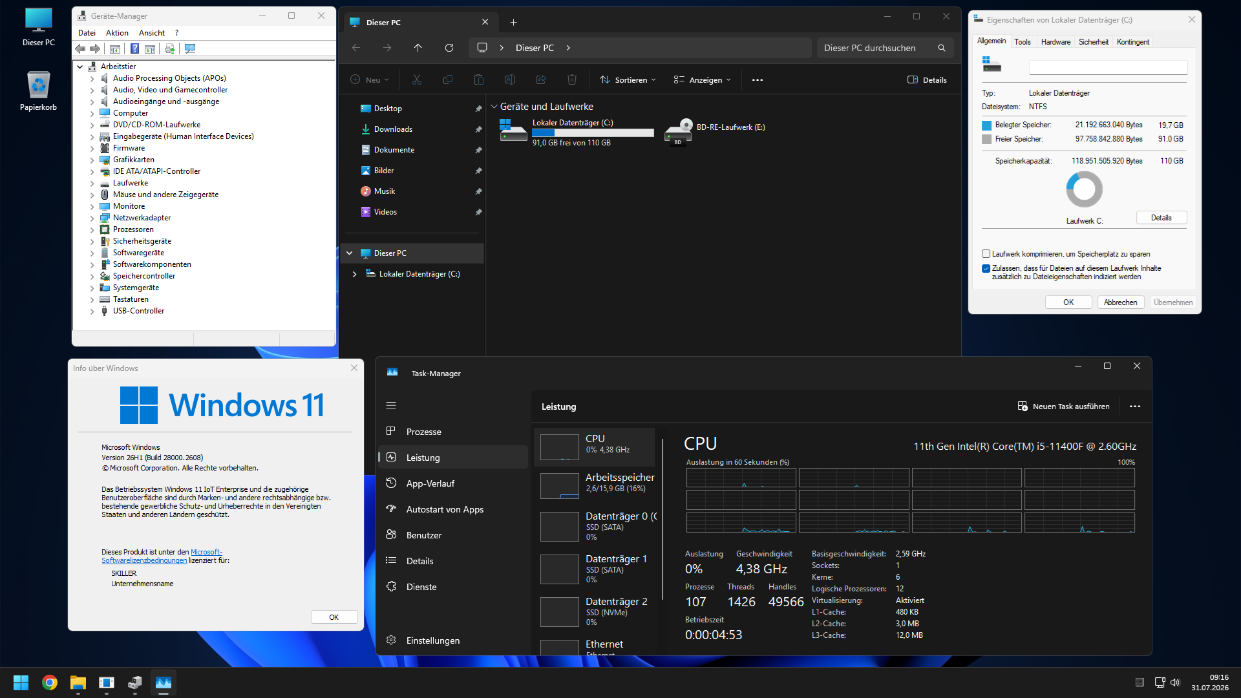
Task: Click the Explorer search magnifier icon
Action: (942, 48)
